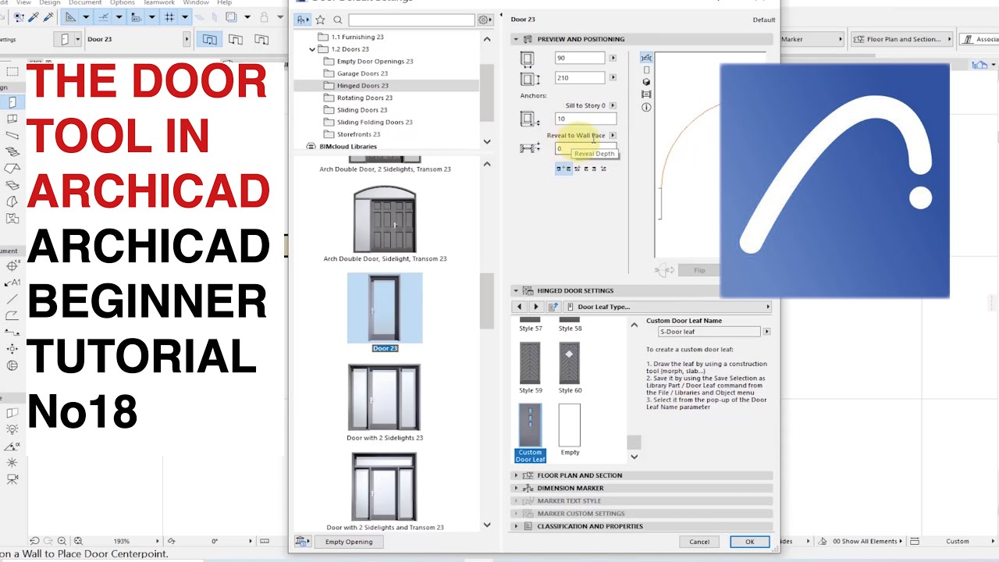Select the last reveal anchor option icon
The image size is (999, 562).
pyautogui.click(x=603, y=169)
